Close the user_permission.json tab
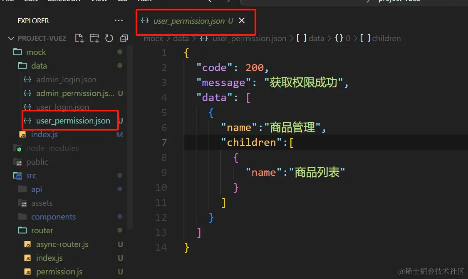This screenshot has height=279, width=468. 242,20
